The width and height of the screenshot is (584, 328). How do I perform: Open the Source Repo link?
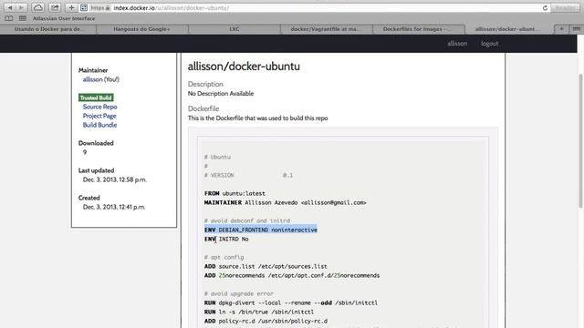click(99, 107)
